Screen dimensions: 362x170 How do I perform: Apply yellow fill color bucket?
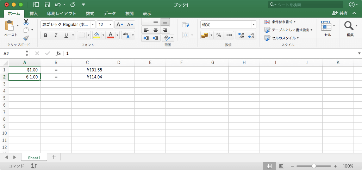coord(96,35)
